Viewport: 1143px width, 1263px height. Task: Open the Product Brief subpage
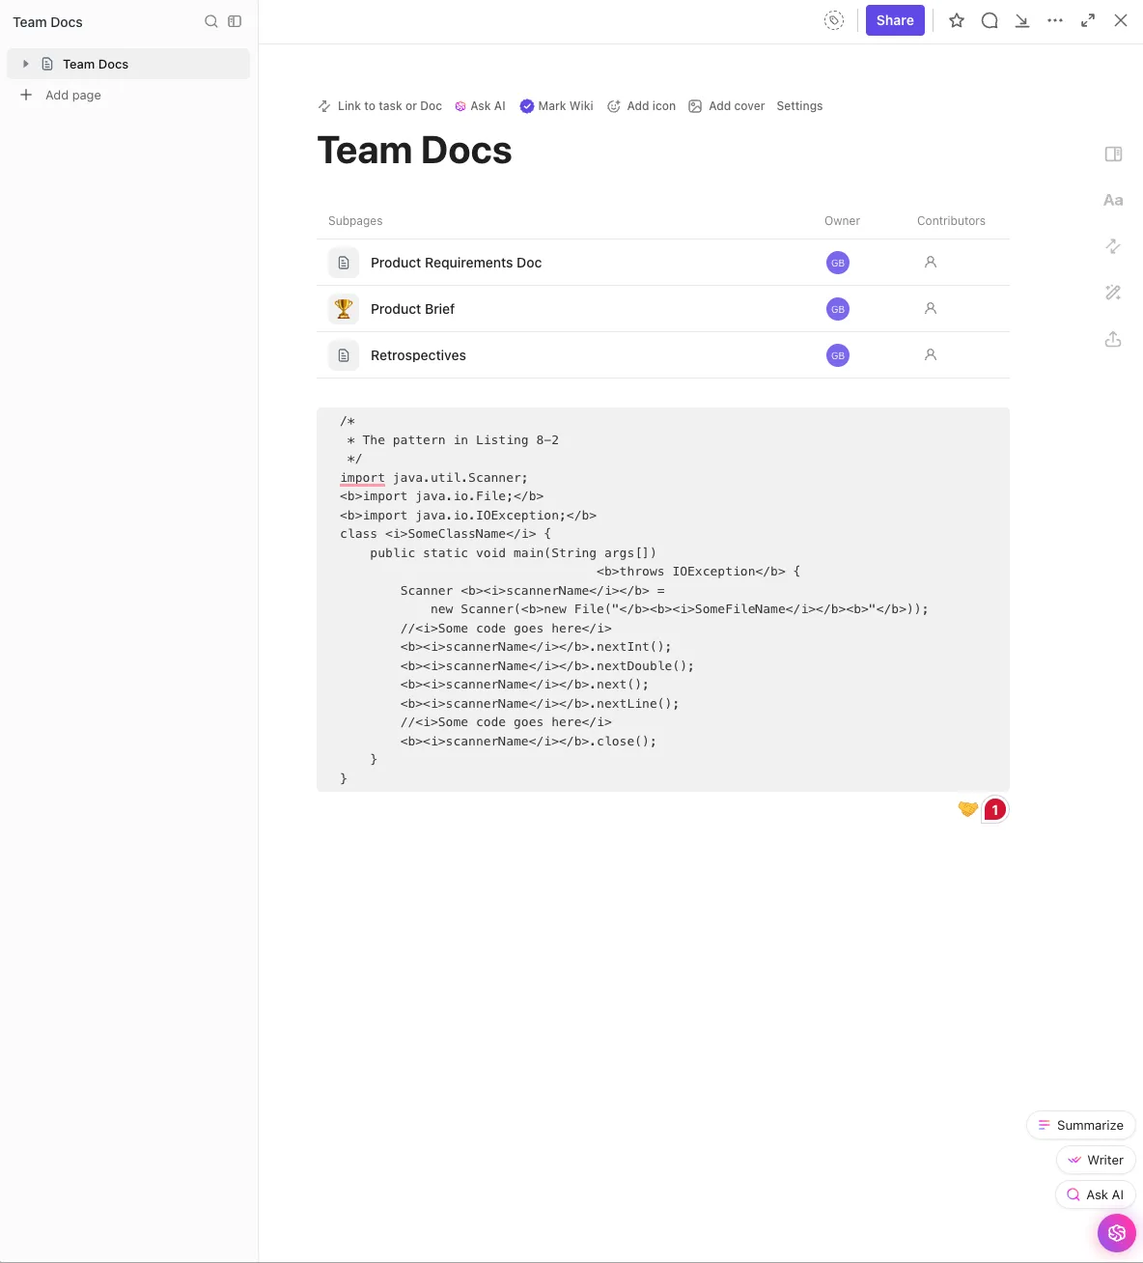(412, 309)
